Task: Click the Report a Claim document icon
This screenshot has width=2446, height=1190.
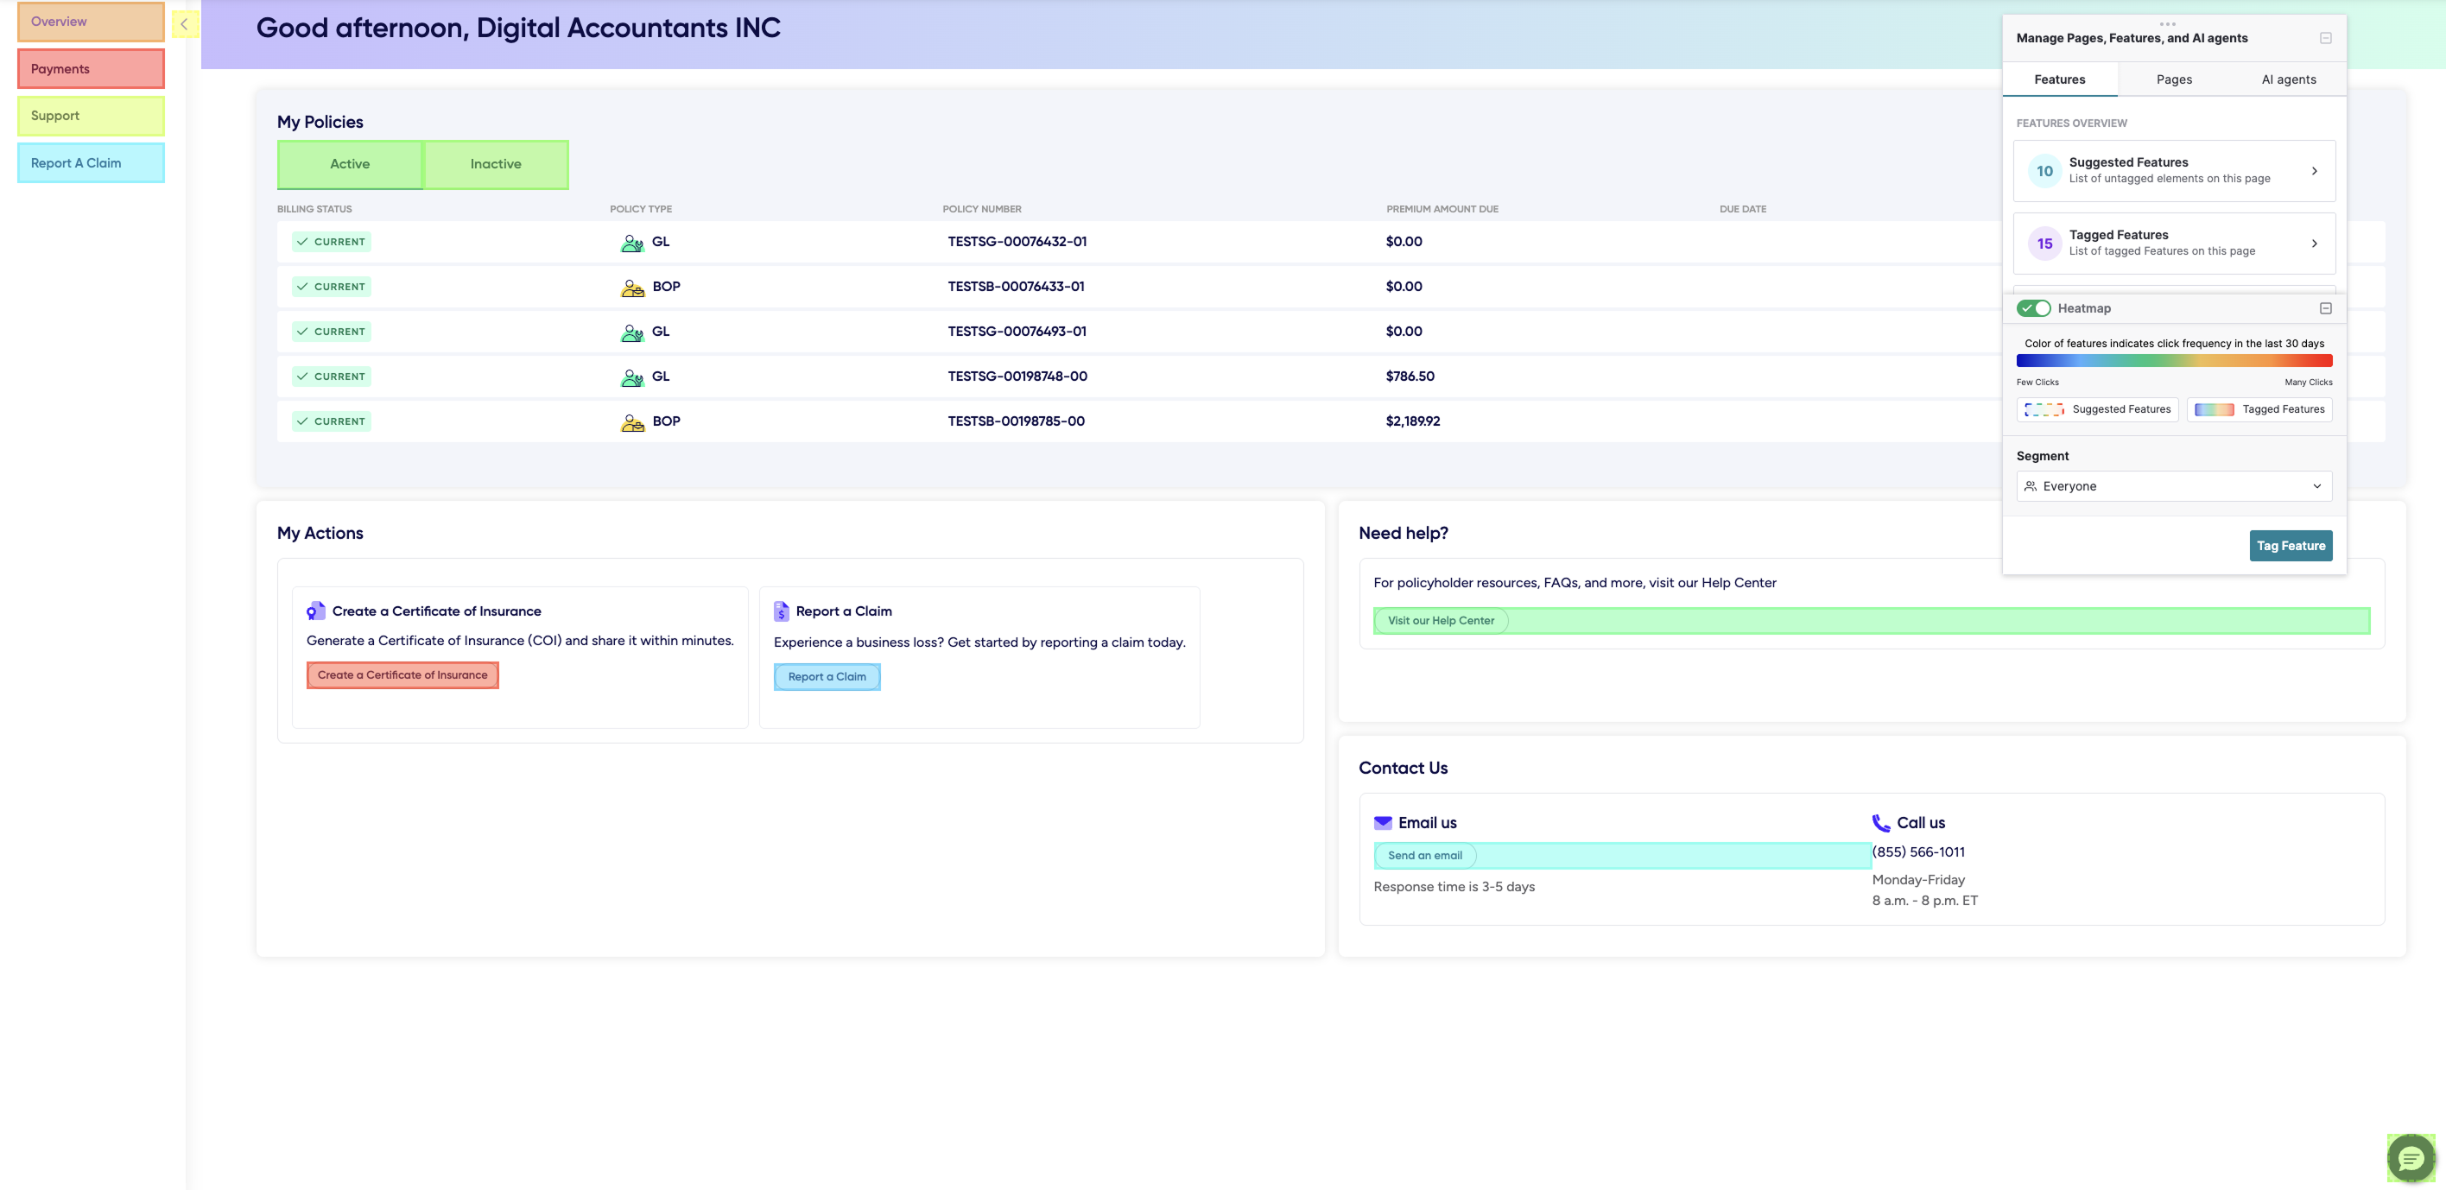Action: click(x=782, y=611)
